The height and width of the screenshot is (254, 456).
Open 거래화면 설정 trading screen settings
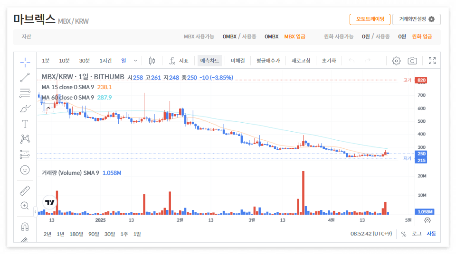(x=417, y=19)
